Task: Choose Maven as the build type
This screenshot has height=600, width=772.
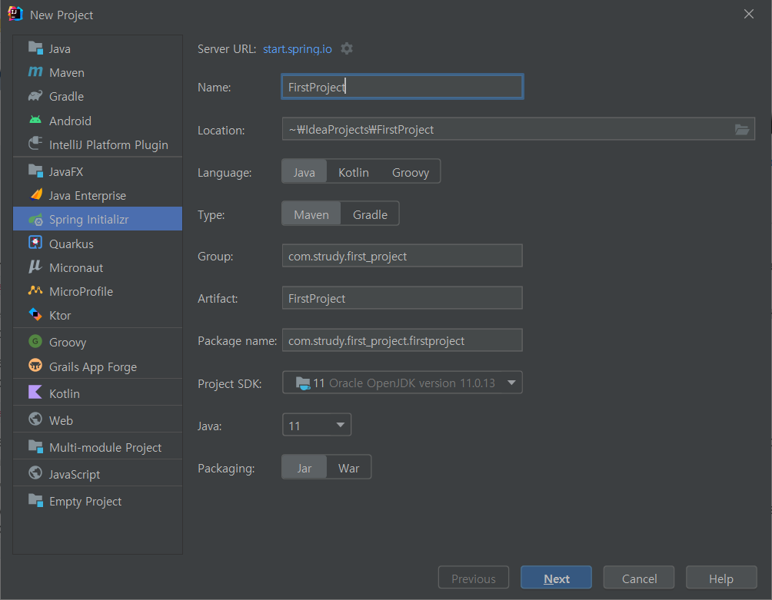Action: (x=311, y=214)
